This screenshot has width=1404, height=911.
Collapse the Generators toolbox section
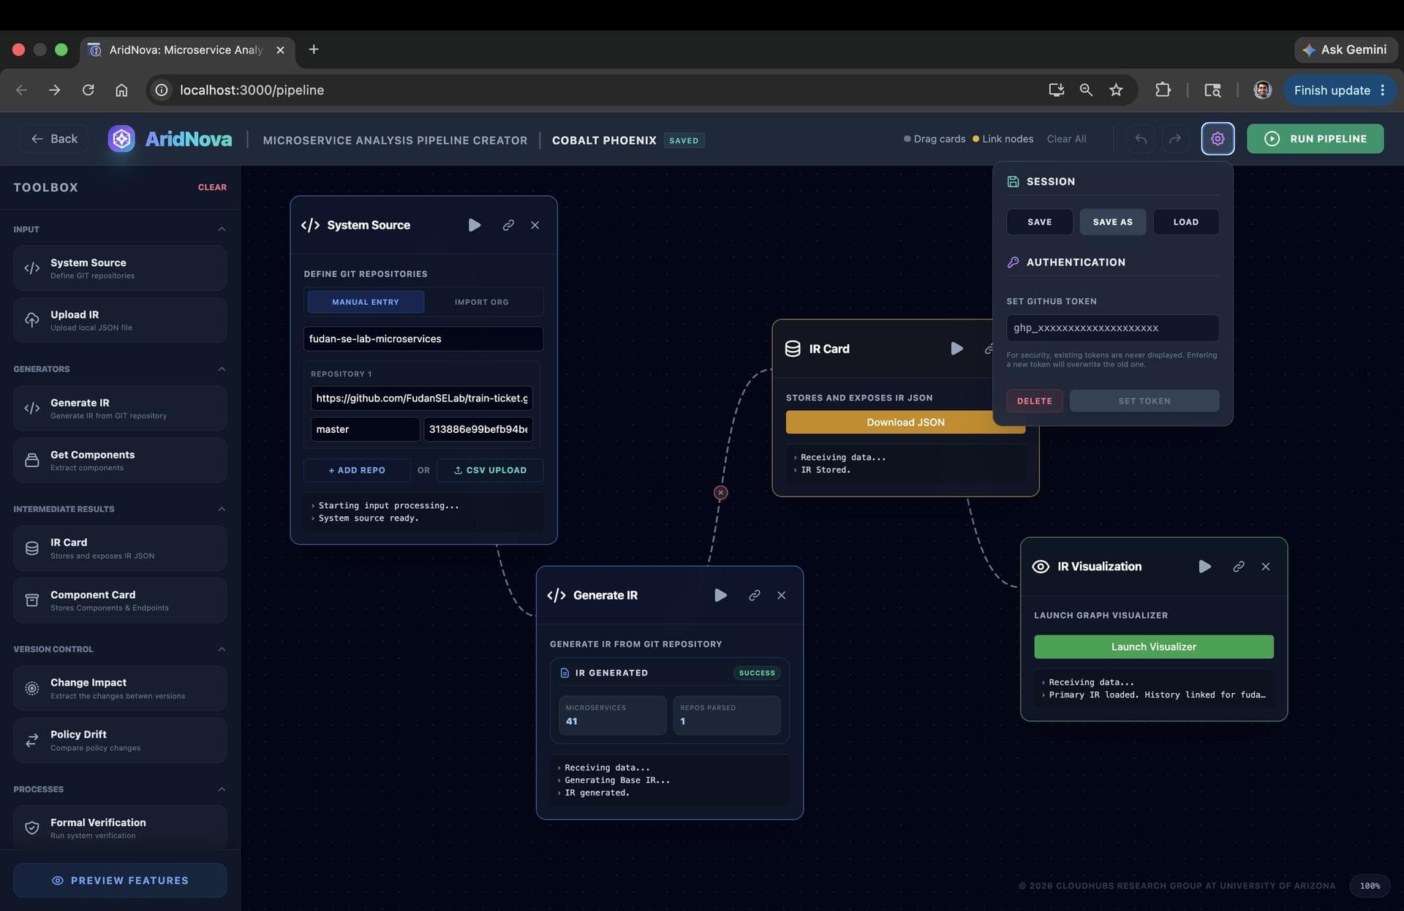pyautogui.click(x=222, y=369)
